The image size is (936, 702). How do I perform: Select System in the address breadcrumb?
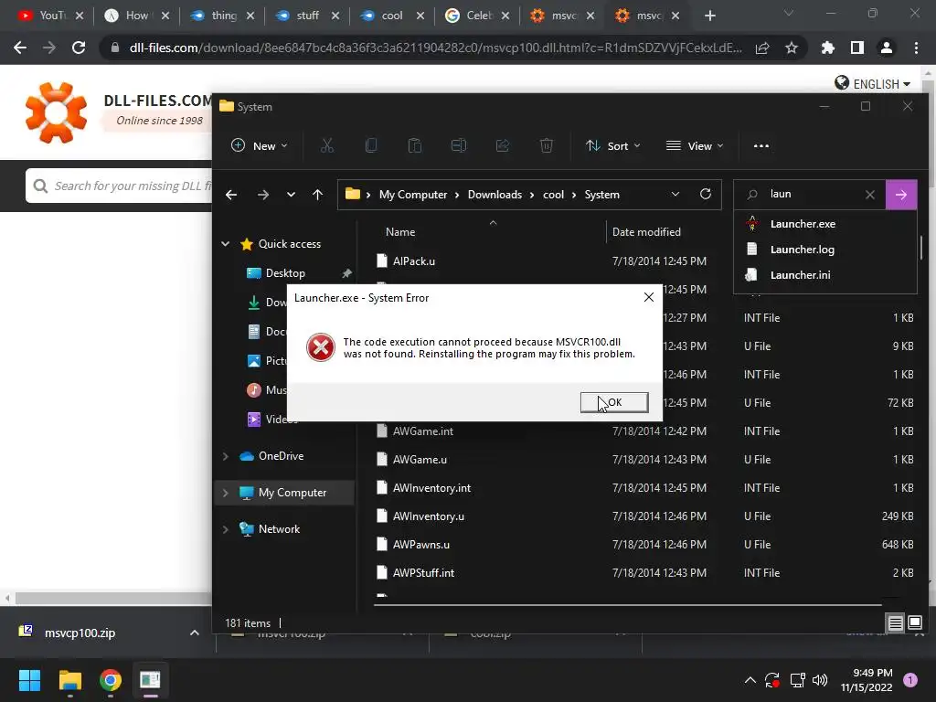(601, 195)
